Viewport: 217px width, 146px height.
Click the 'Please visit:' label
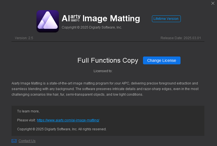pyautogui.click(x=26, y=120)
